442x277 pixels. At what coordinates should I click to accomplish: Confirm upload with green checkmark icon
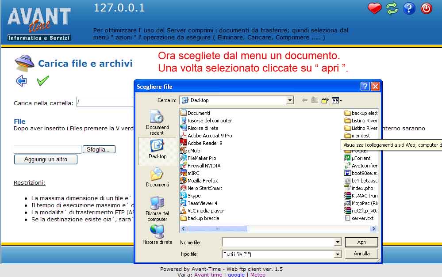(43, 81)
